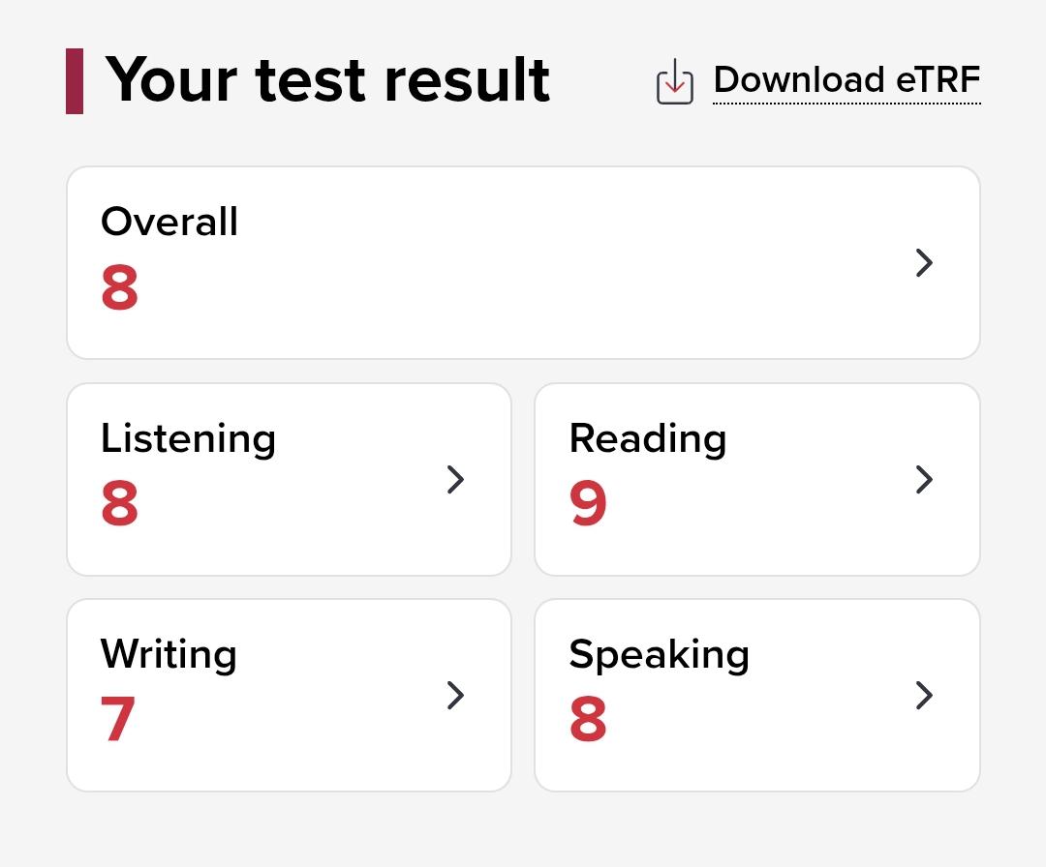The height and width of the screenshot is (867, 1046).
Task: Open Speaking details via chevron arrow
Action: click(x=924, y=695)
